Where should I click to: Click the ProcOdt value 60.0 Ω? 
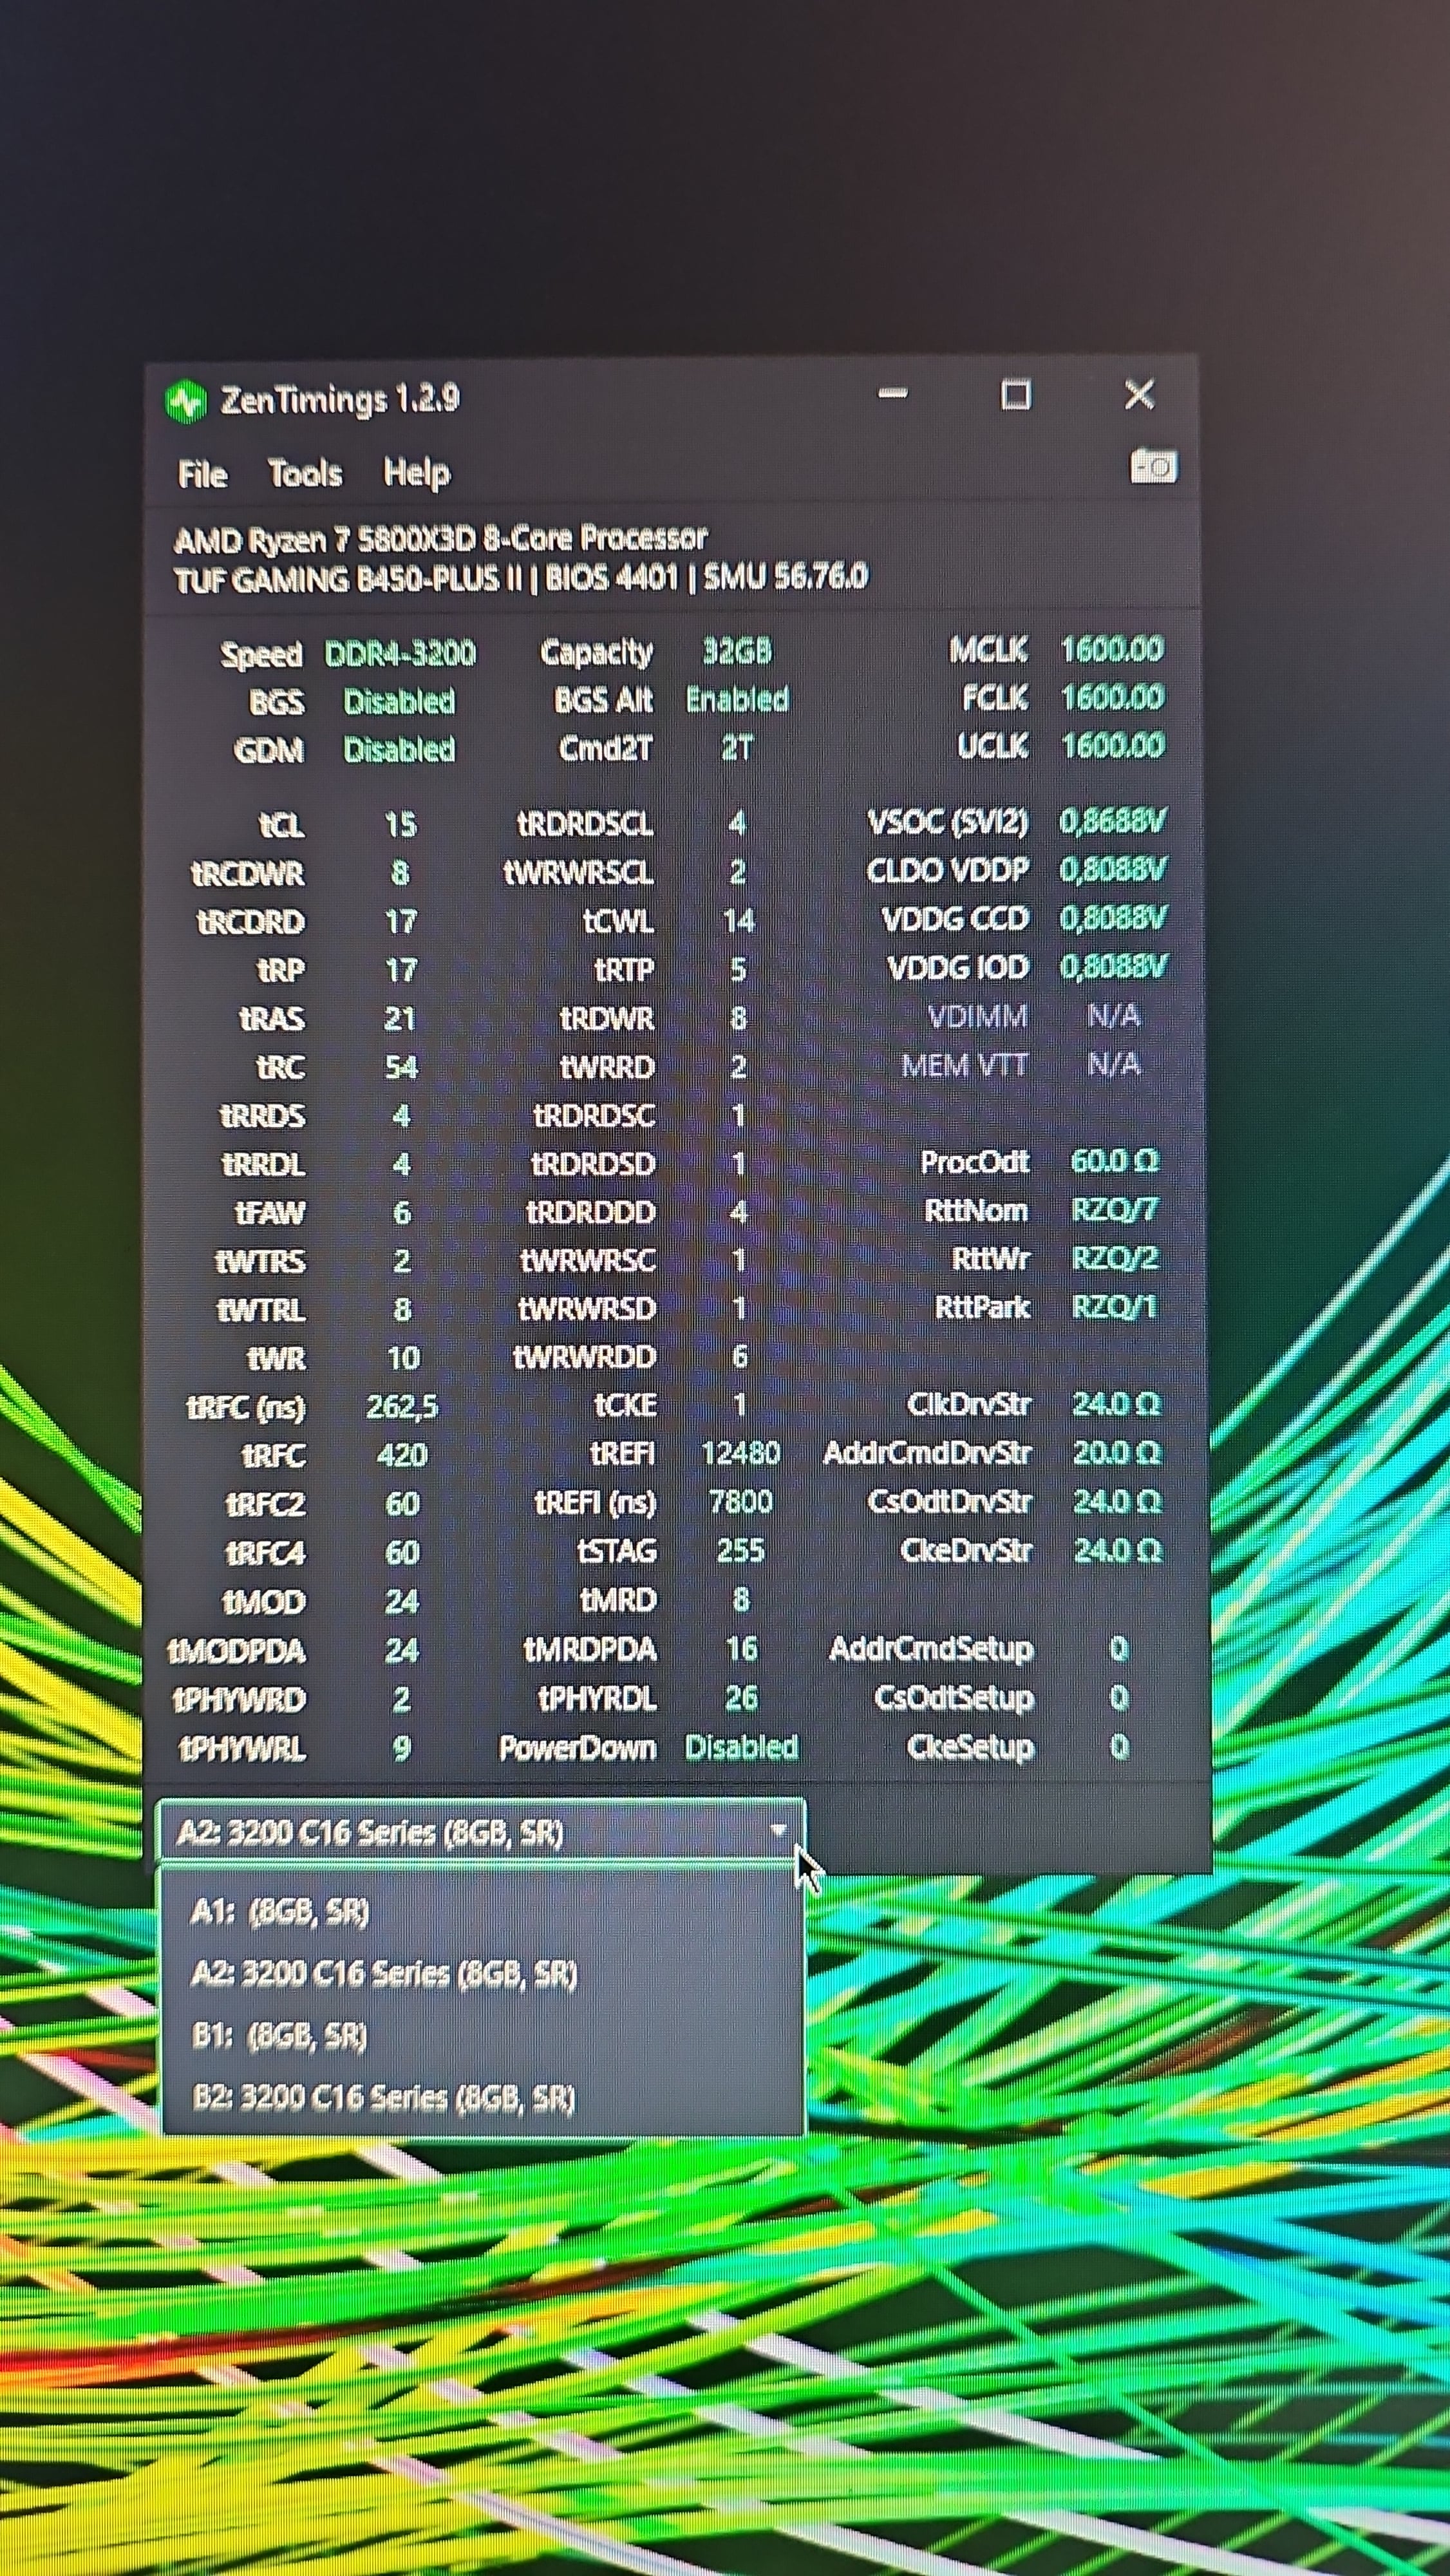pyautogui.click(x=1115, y=1161)
